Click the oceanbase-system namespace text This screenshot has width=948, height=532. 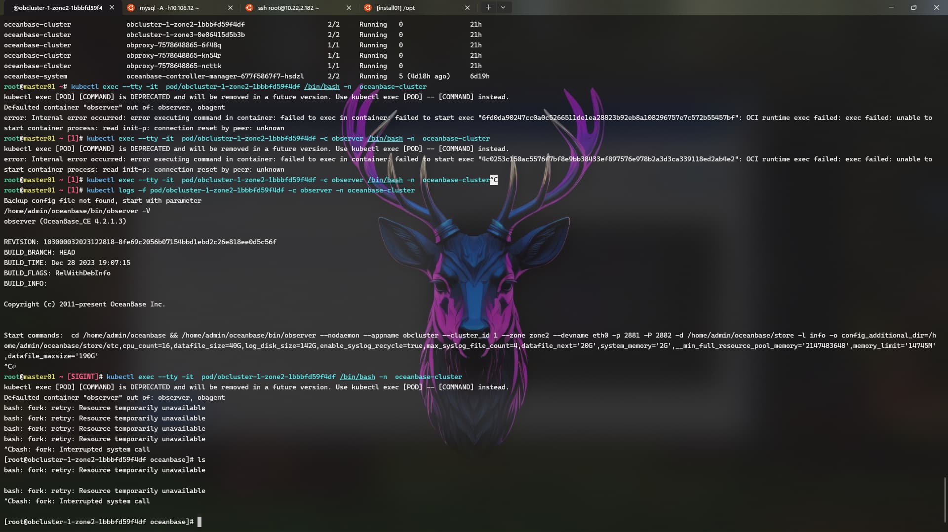click(36, 76)
